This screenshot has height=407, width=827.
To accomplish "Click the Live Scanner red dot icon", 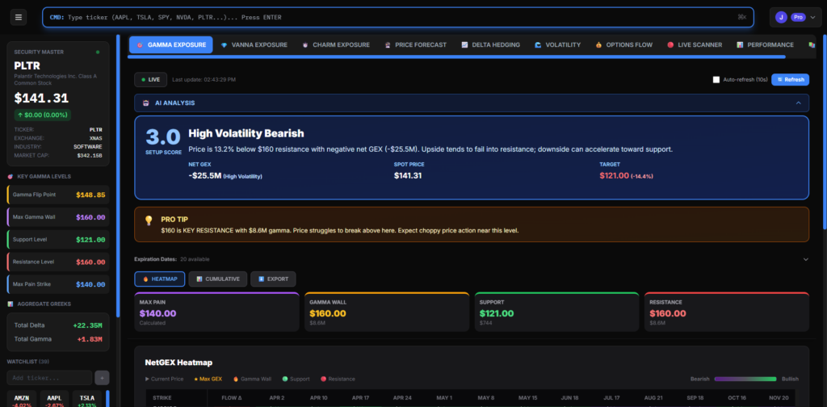I will coord(670,44).
